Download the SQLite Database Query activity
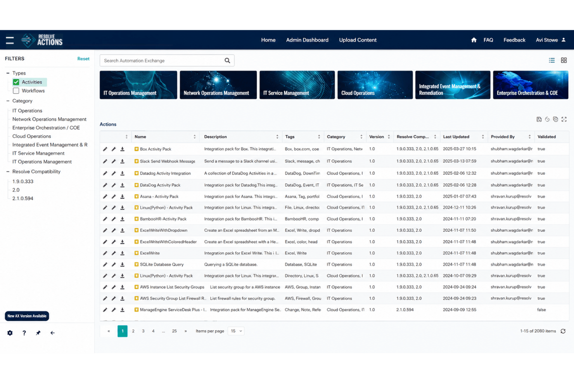 122,265
